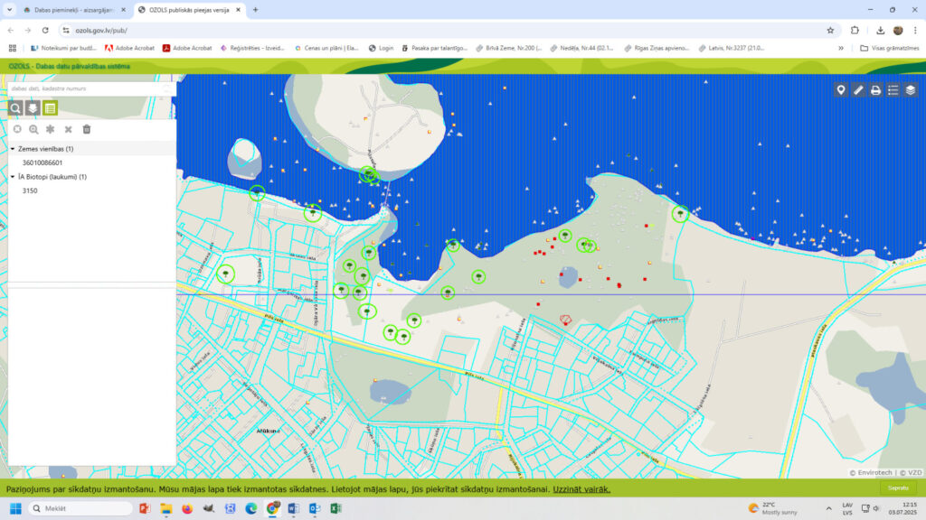
Task: Click the magnifier search button in the left panel
Action: pyautogui.click(x=15, y=108)
